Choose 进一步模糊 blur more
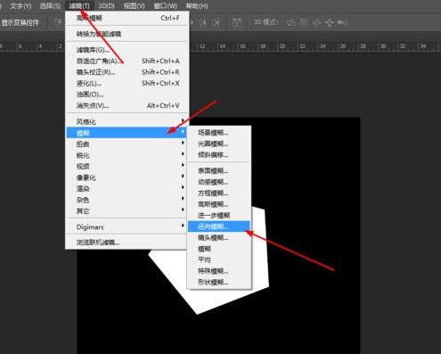 (219, 215)
